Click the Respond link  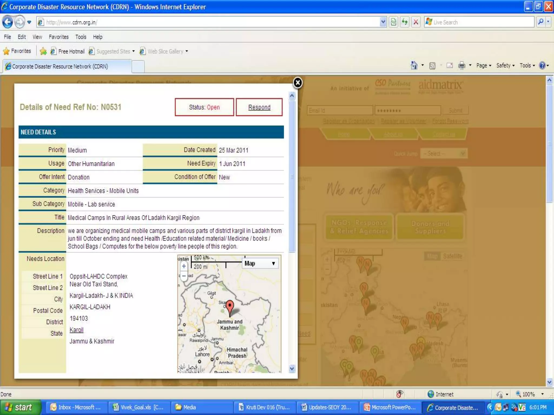click(259, 107)
